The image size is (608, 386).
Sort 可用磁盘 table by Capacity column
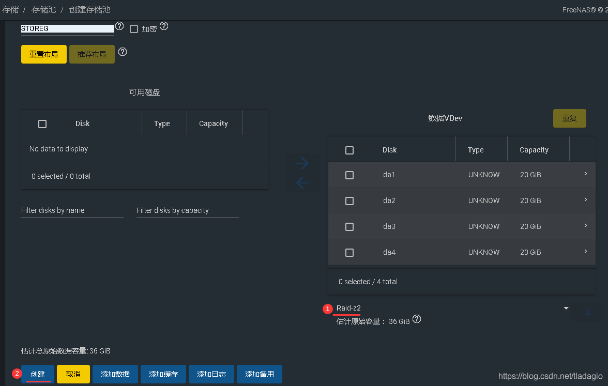click(213, 123)
